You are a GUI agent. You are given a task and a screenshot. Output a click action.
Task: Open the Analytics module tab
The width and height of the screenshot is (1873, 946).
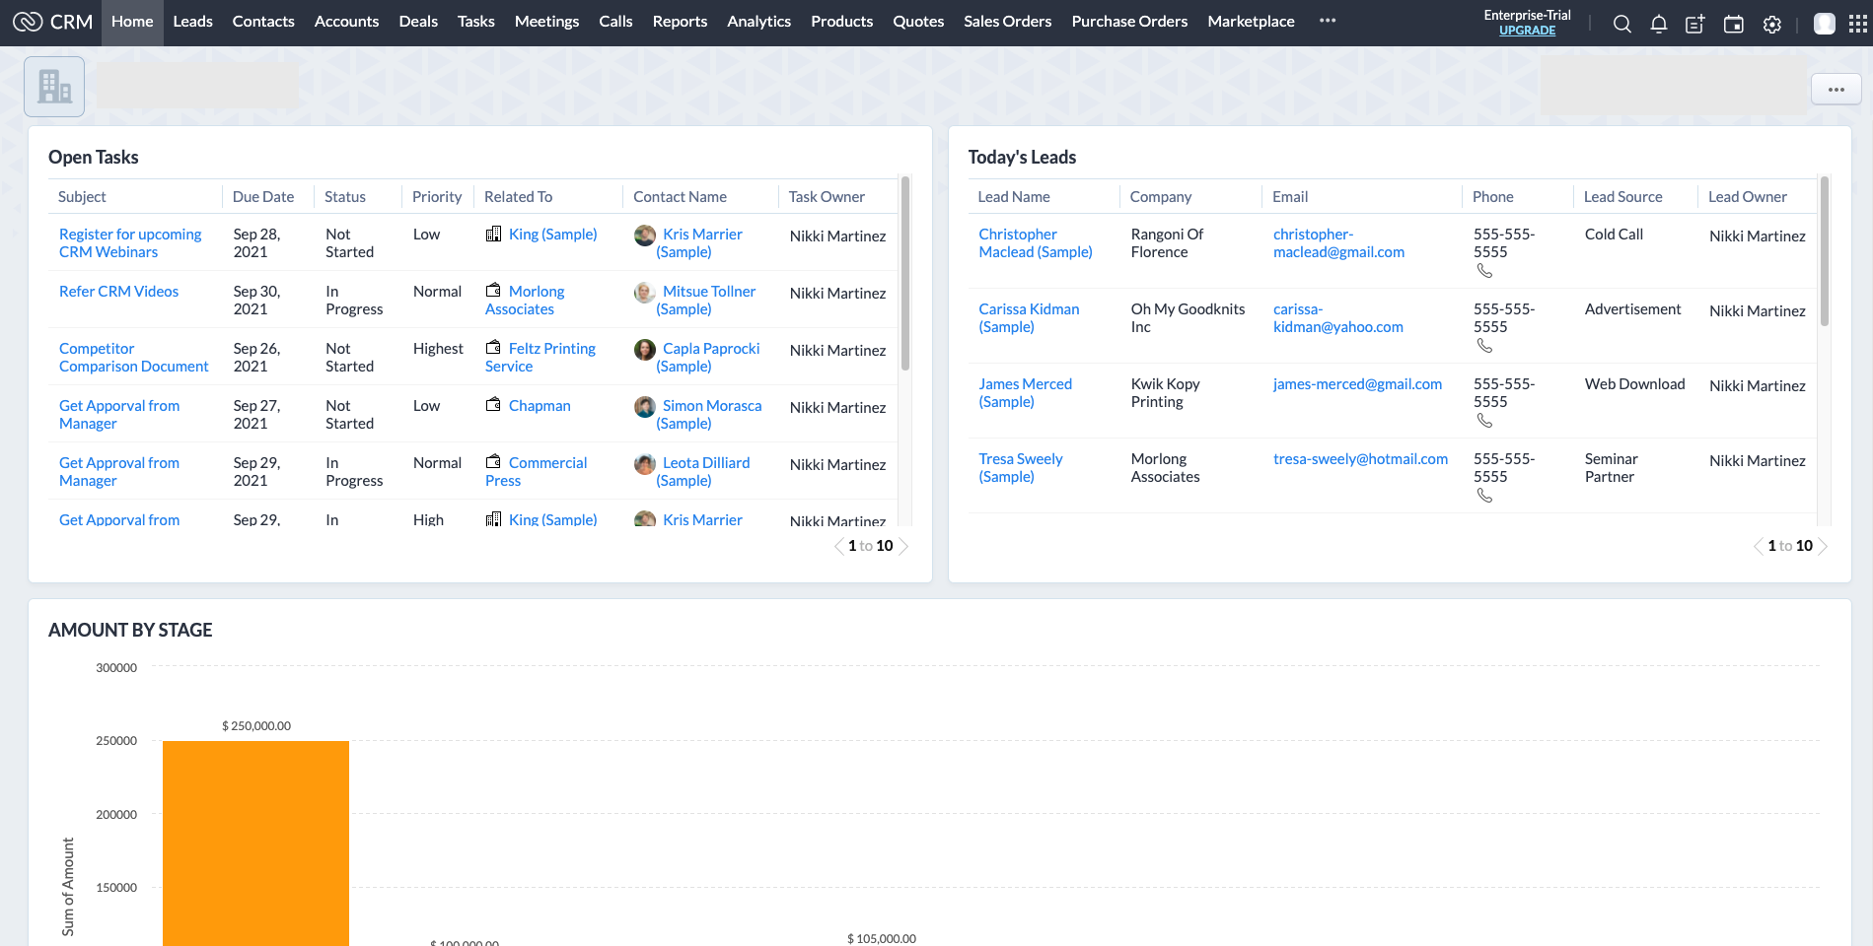[x=758, y=22]
